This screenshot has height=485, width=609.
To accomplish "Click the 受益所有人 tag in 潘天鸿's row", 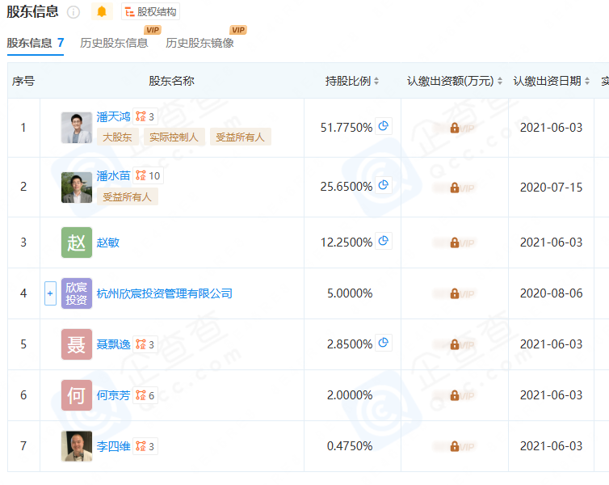I will tap(241, 137).
